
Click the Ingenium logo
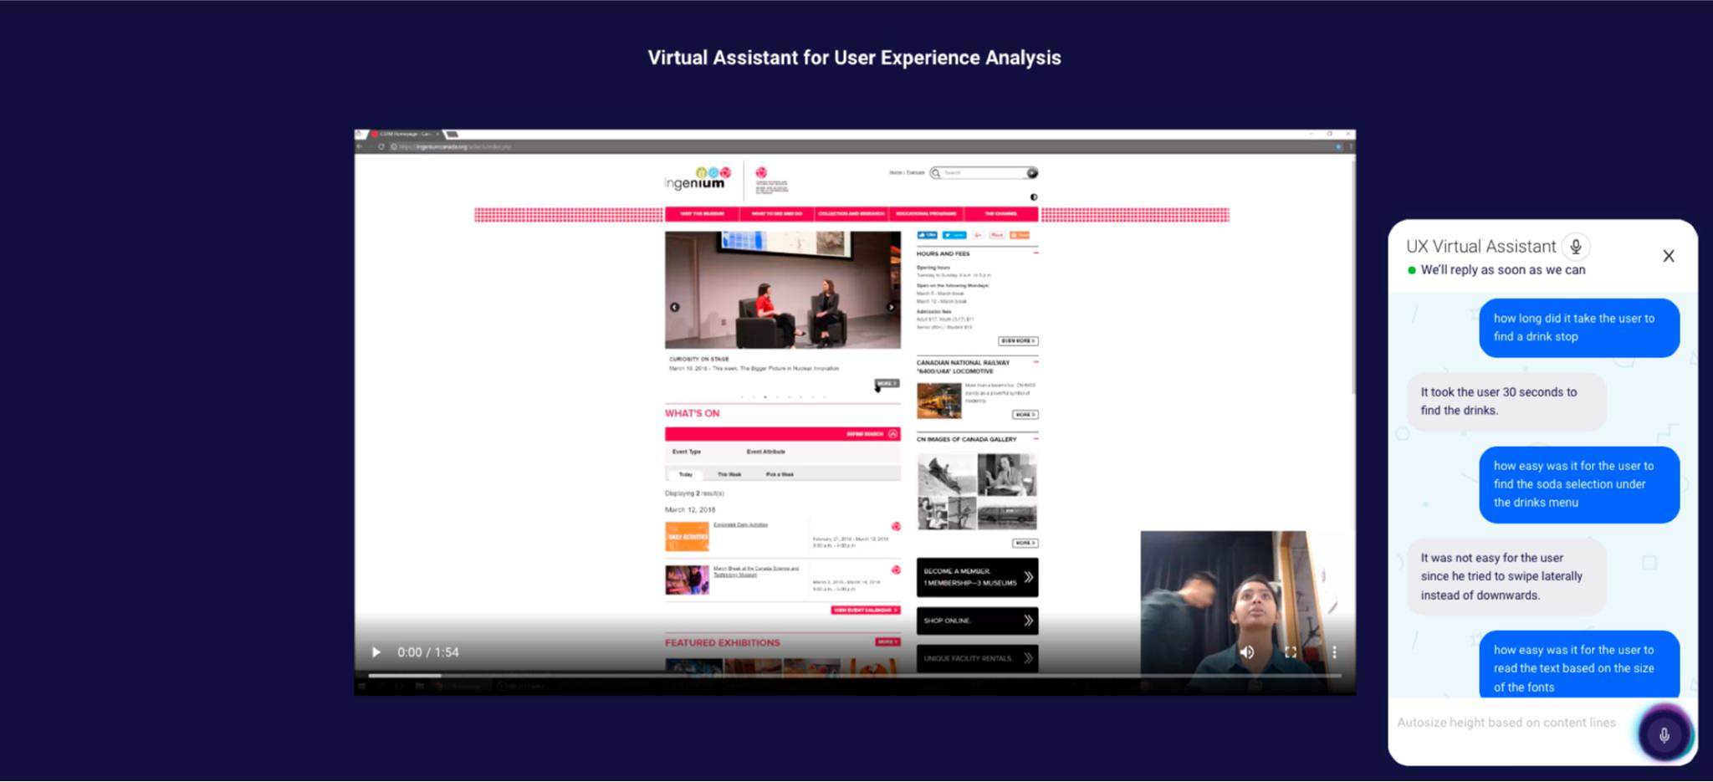click(697, 178)
